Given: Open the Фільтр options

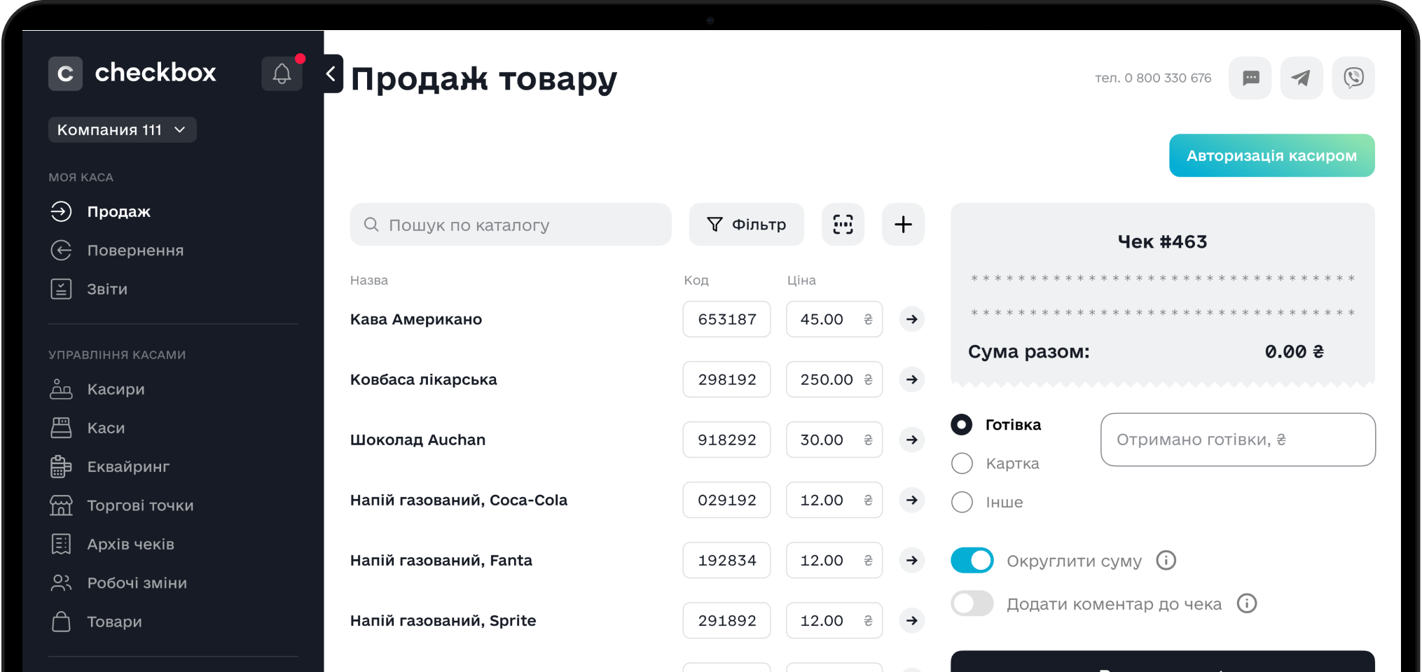Looking at the screenshot, I should pos(746,224).
